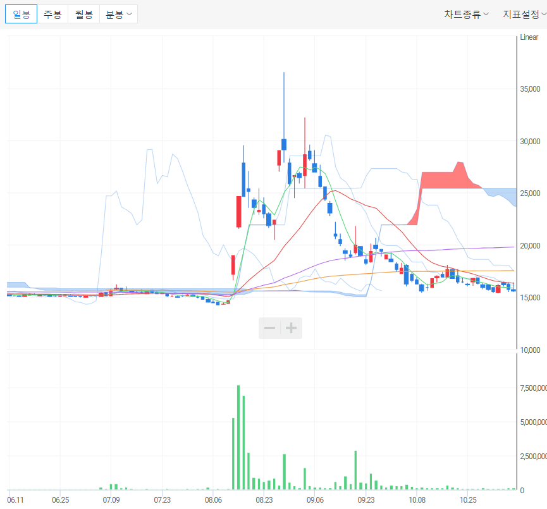
Task: Click the 07.09 date axis label
Action: point(111,500)
